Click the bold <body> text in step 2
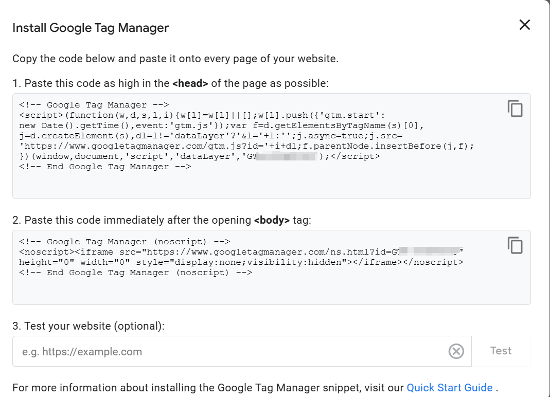 pos(272,221)
